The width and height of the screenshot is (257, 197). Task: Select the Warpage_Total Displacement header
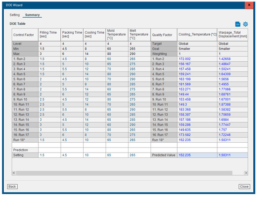[232, 35]
